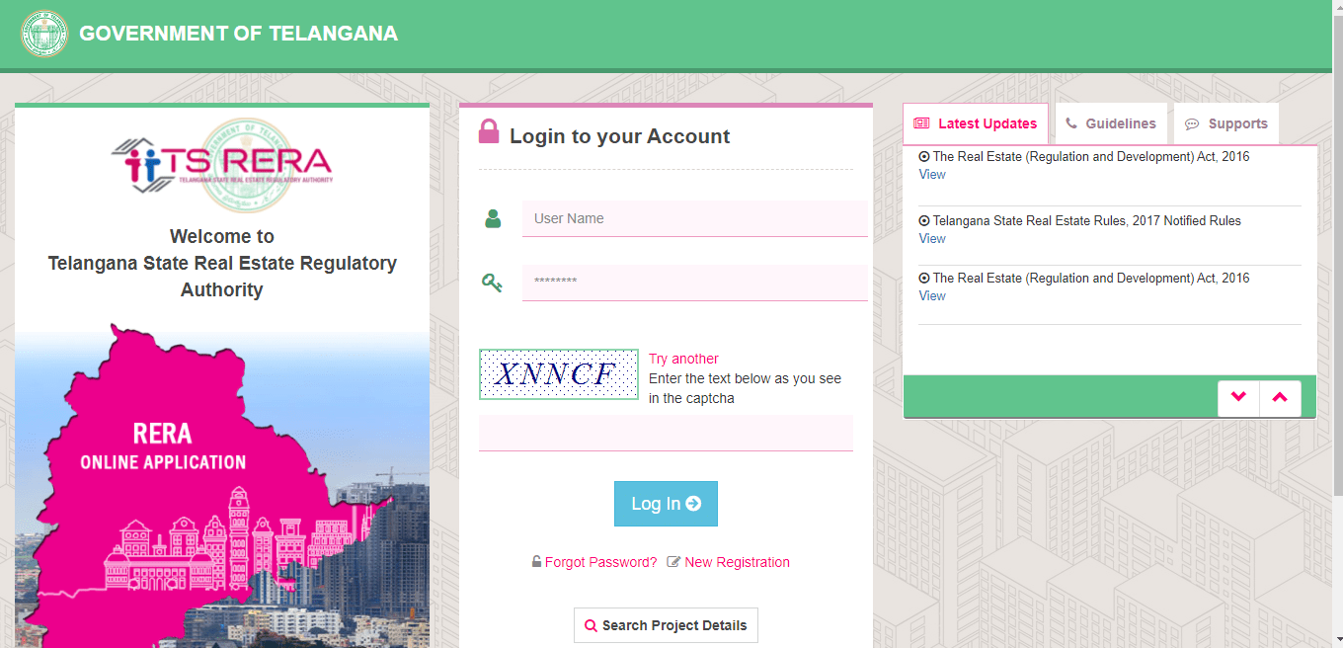Click the green user icon beside User Name
Image resolution: width=1343 pixels, height=648 pixels.
pos(493,218)
